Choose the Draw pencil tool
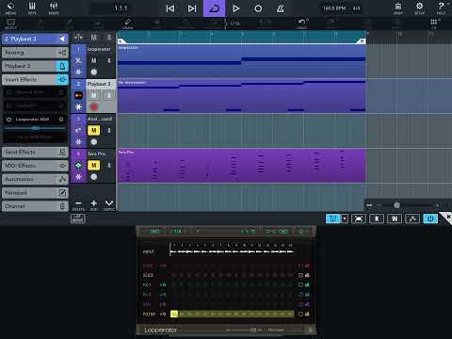Viewport: 452px width, 339px height. (127, 24)
